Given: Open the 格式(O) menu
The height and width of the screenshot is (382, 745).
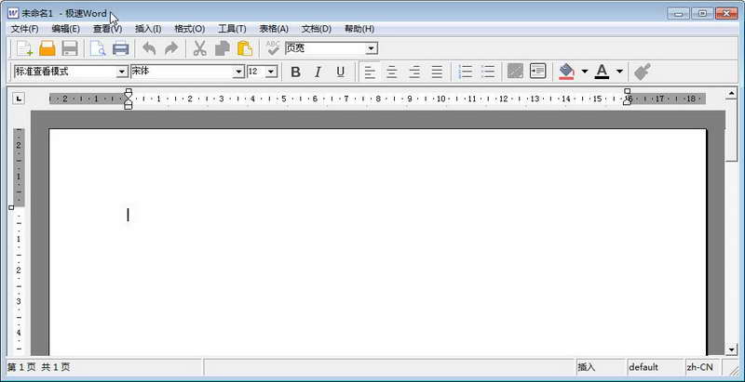Looking at the screenshot, I should coord(190,29).
